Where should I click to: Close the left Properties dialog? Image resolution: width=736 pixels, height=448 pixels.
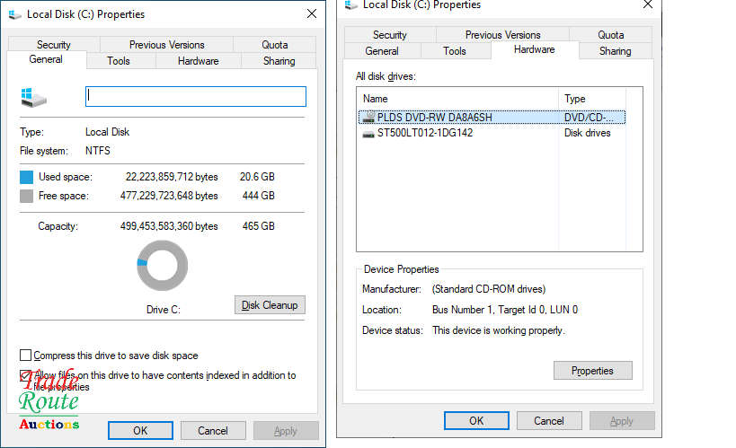tap(311, 14)
